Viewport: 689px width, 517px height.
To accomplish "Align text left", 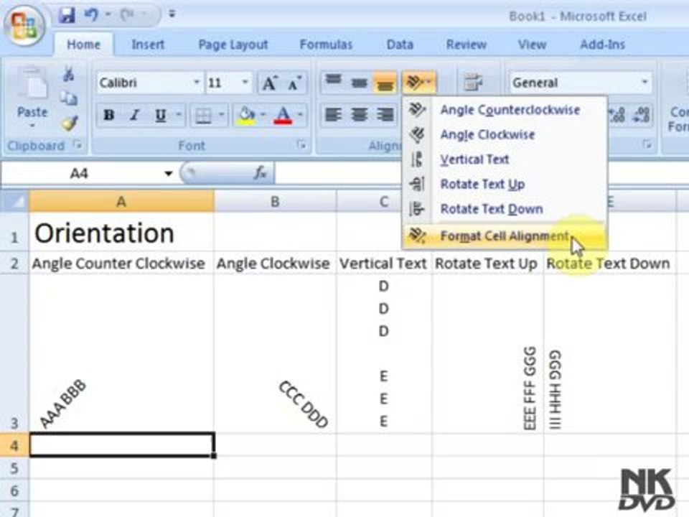I will coord(333,115).
